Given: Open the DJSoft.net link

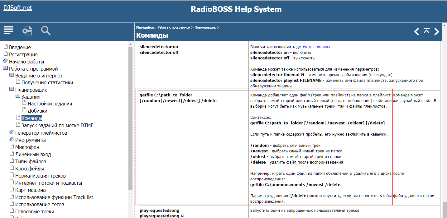Looking at the screenshot, I should click(x=18, y=8).
